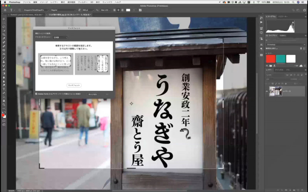
Task: Select the Lasso tool
Action: [4, 27]
